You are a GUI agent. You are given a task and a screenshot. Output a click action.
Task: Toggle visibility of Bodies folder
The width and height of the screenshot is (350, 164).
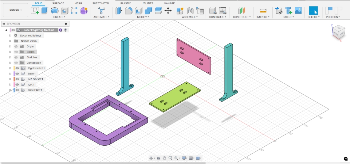(16, 52)
